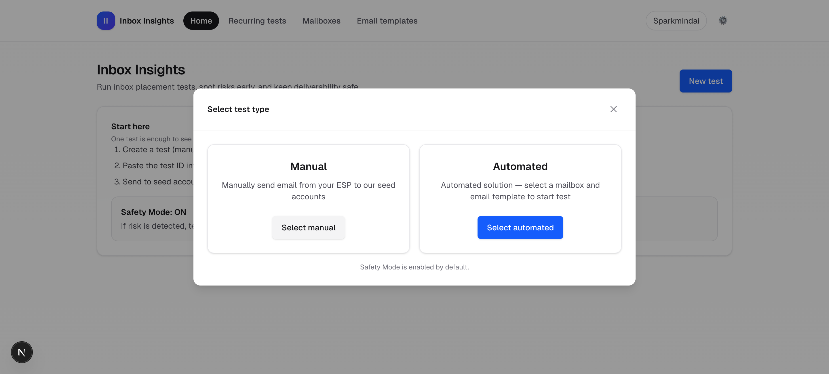Image resolution: width=829 pixels, height=374 pixels.
Task: Toggle Safety Mode off
Action: coord(153,212)
